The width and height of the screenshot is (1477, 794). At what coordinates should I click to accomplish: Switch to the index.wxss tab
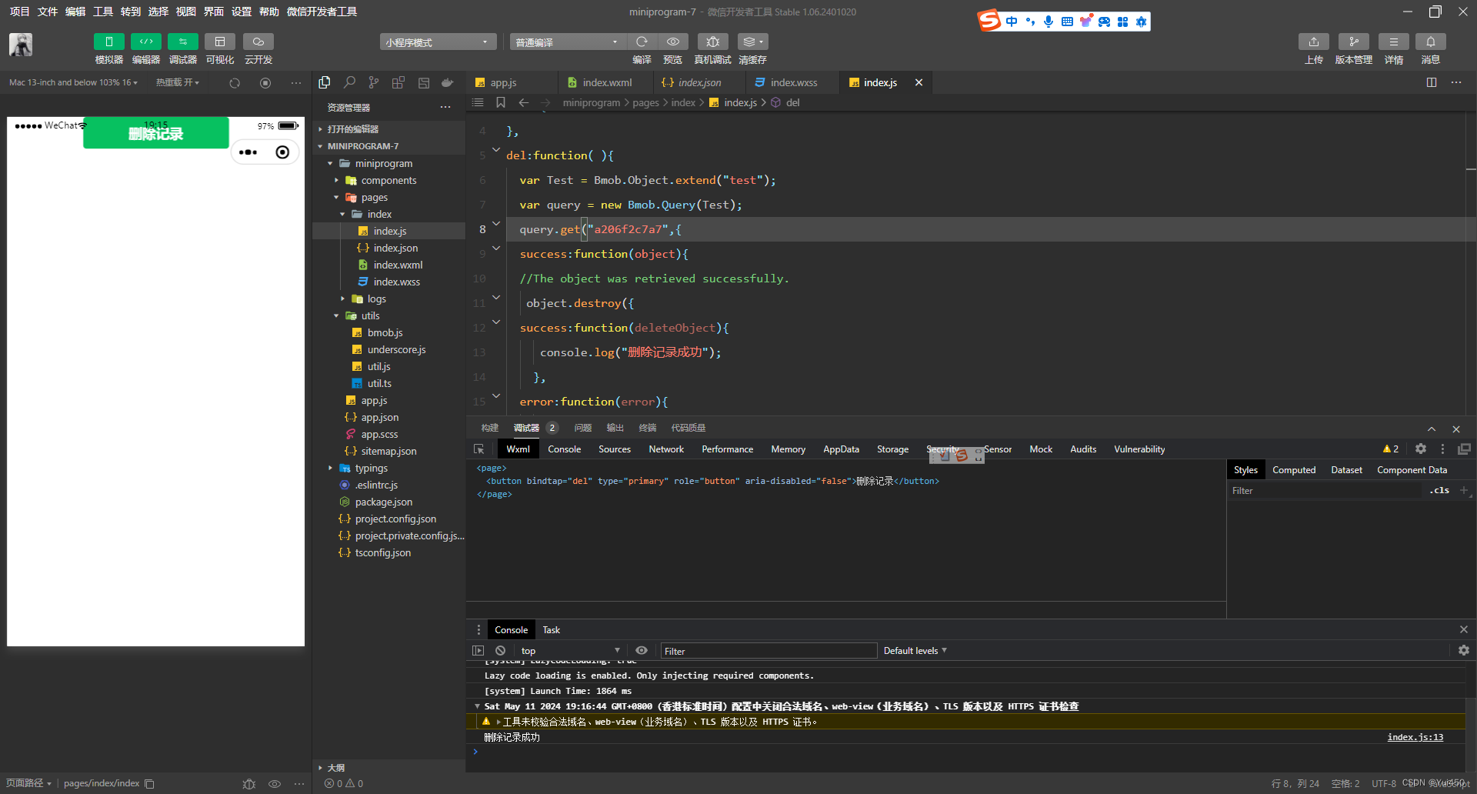click(x=794, y=82)
